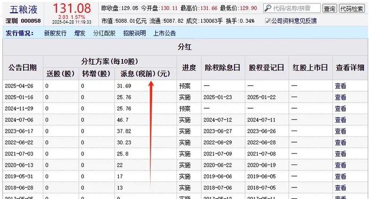The width and height of the screenshot is (371, 199).
Task: Click 查看 in the 2020-06-13 row
Action: point(340,165)
